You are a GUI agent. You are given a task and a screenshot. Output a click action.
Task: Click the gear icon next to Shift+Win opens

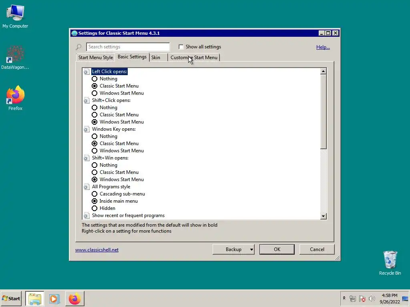86,158
